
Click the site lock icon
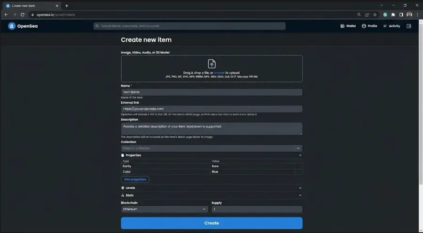tap(32, 15)
